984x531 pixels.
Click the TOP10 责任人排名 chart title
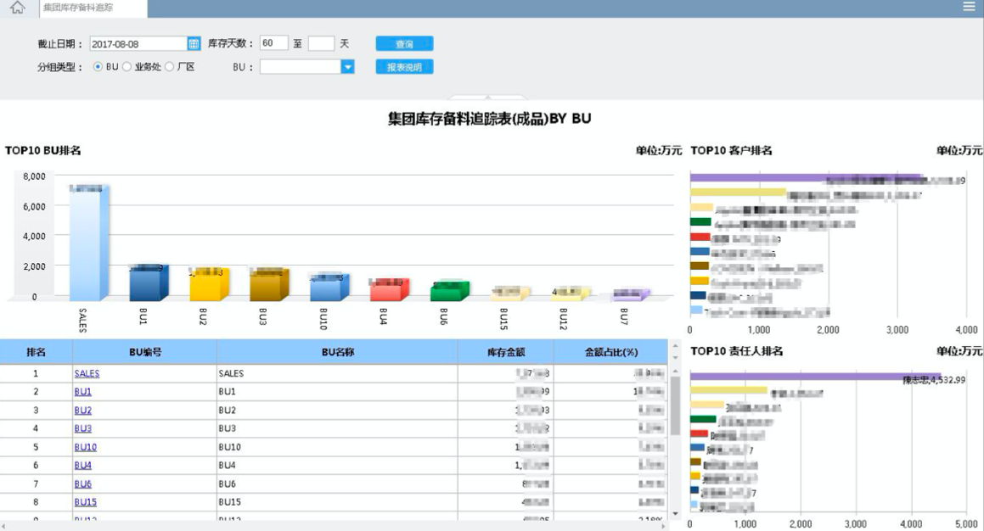click(737, 351)
